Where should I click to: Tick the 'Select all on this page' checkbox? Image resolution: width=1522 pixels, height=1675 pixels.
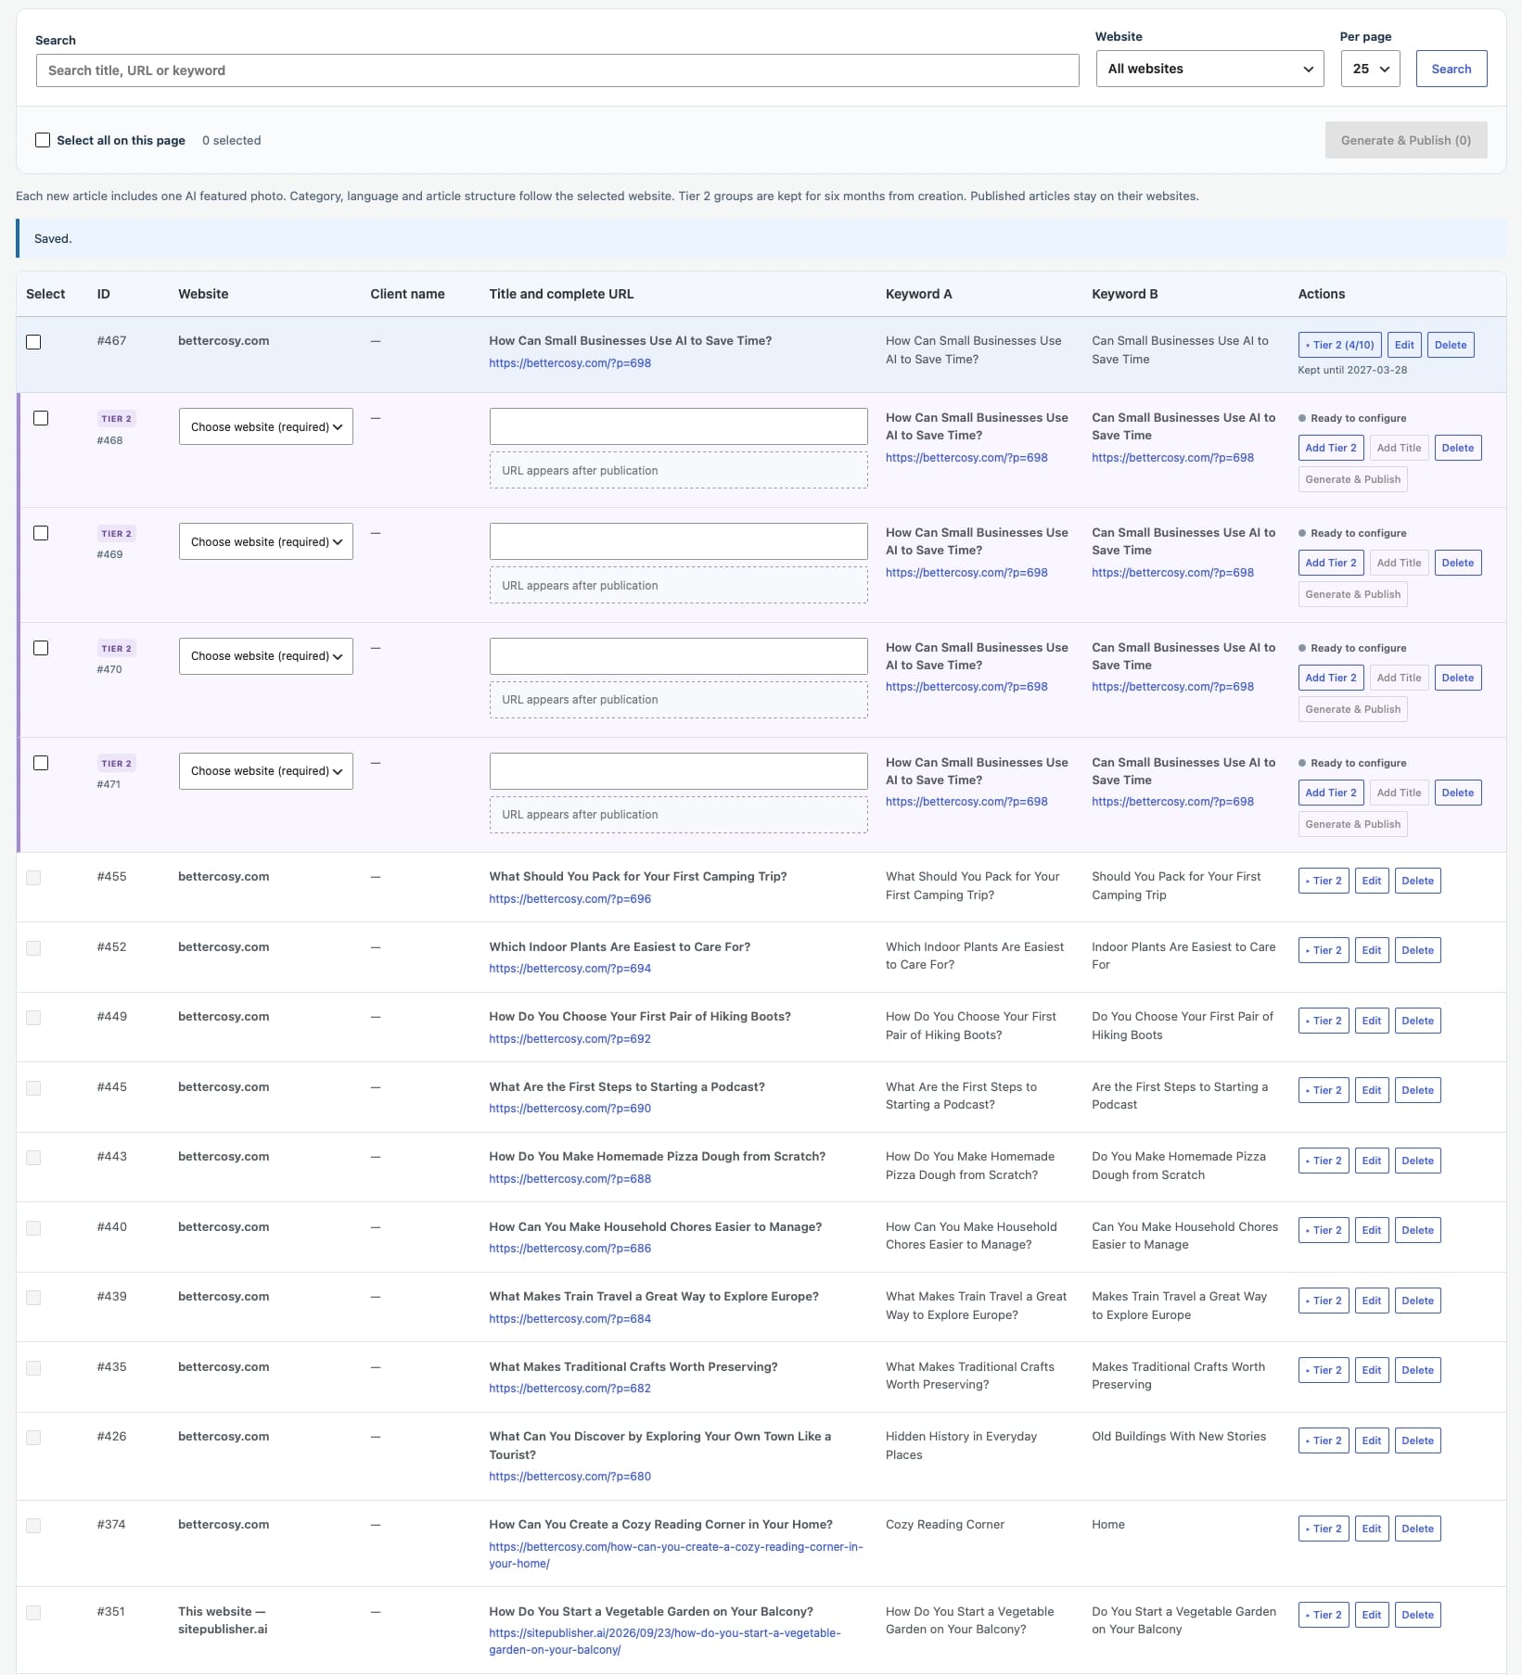(43, 140)
